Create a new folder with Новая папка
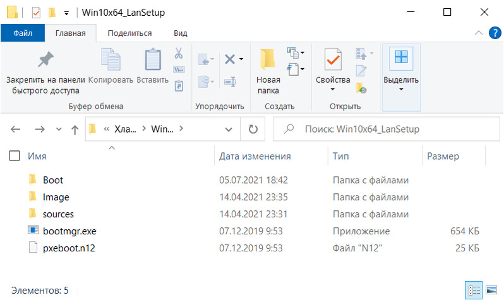Image resolution: width=504 pixels, height=300 pixels. (268, 71)
